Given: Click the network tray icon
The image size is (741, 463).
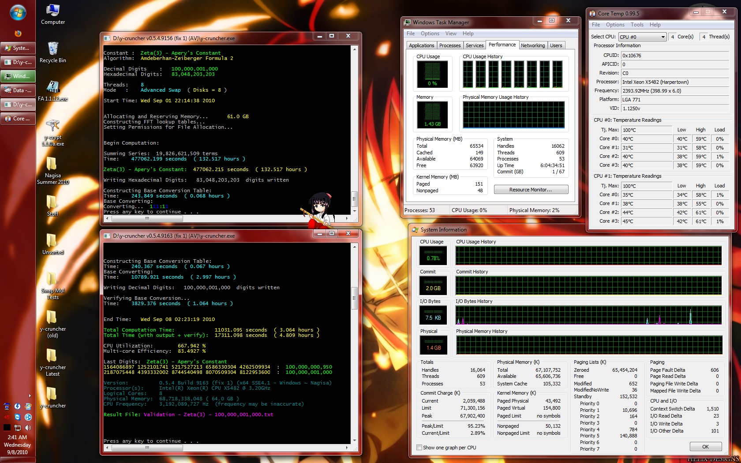Looking at the screenshot, I should point(18,428).
